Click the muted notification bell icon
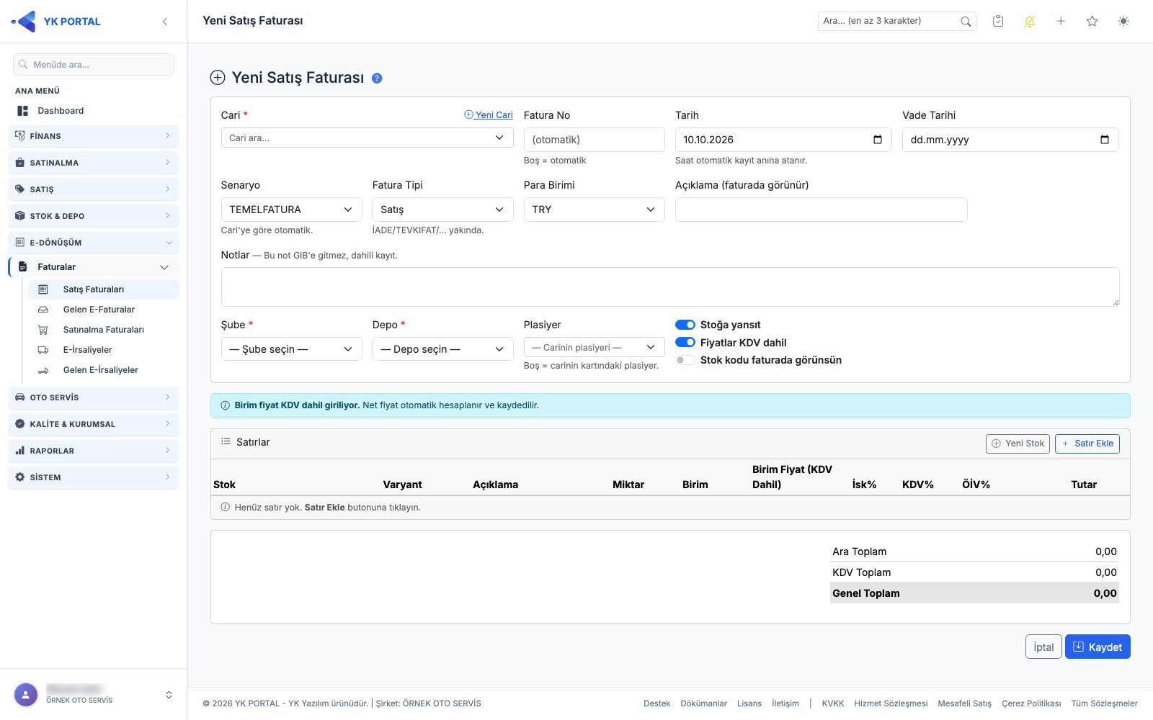This screenshot has height=720, width=1153. point(1030,22)
